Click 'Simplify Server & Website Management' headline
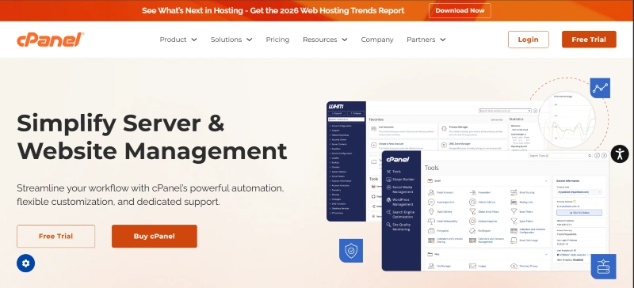 [151, 137]
